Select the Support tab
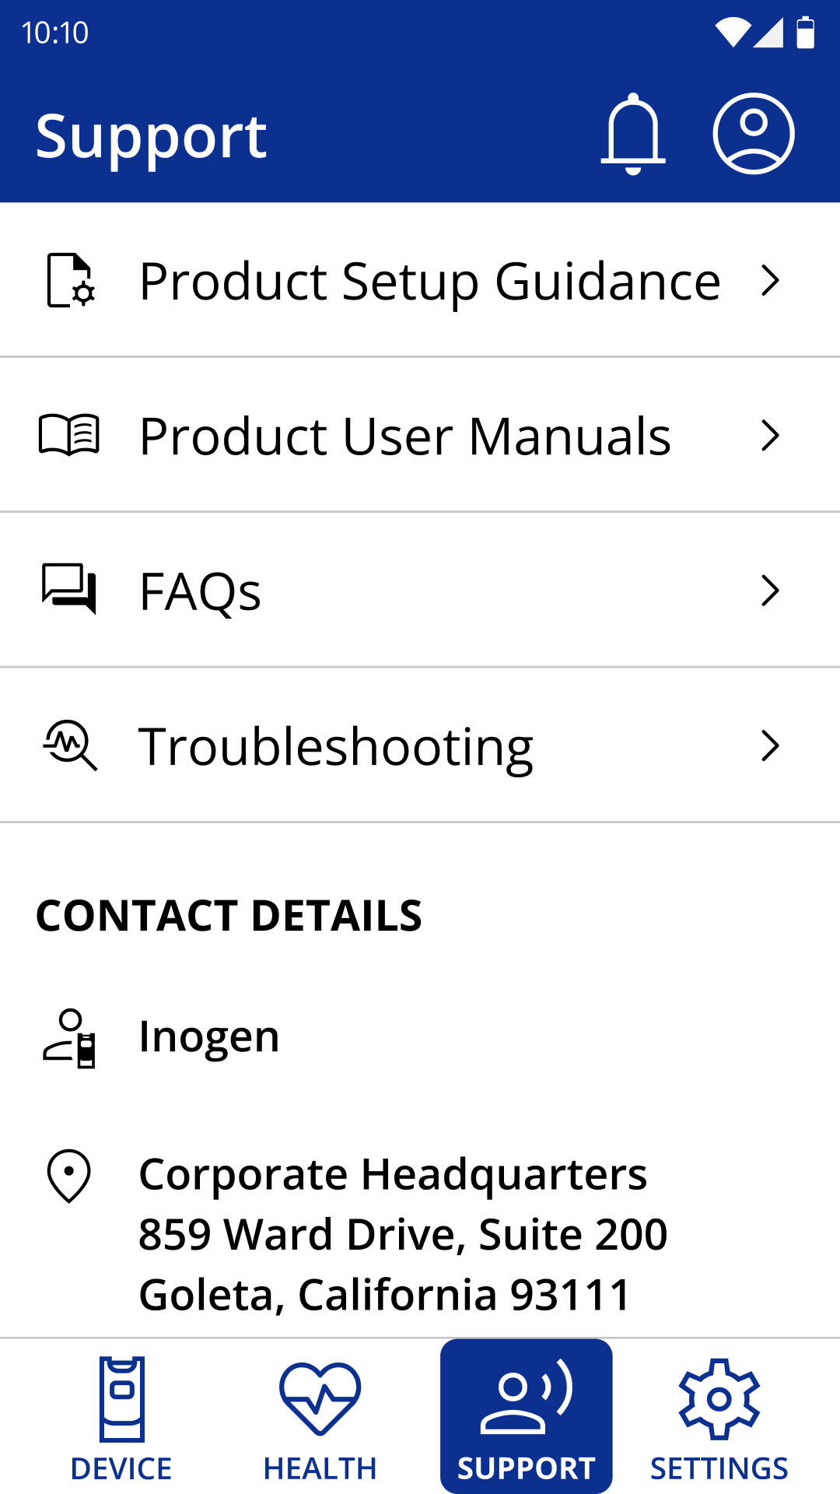Screen dimensions: 840x1494 coord(527,1418)
